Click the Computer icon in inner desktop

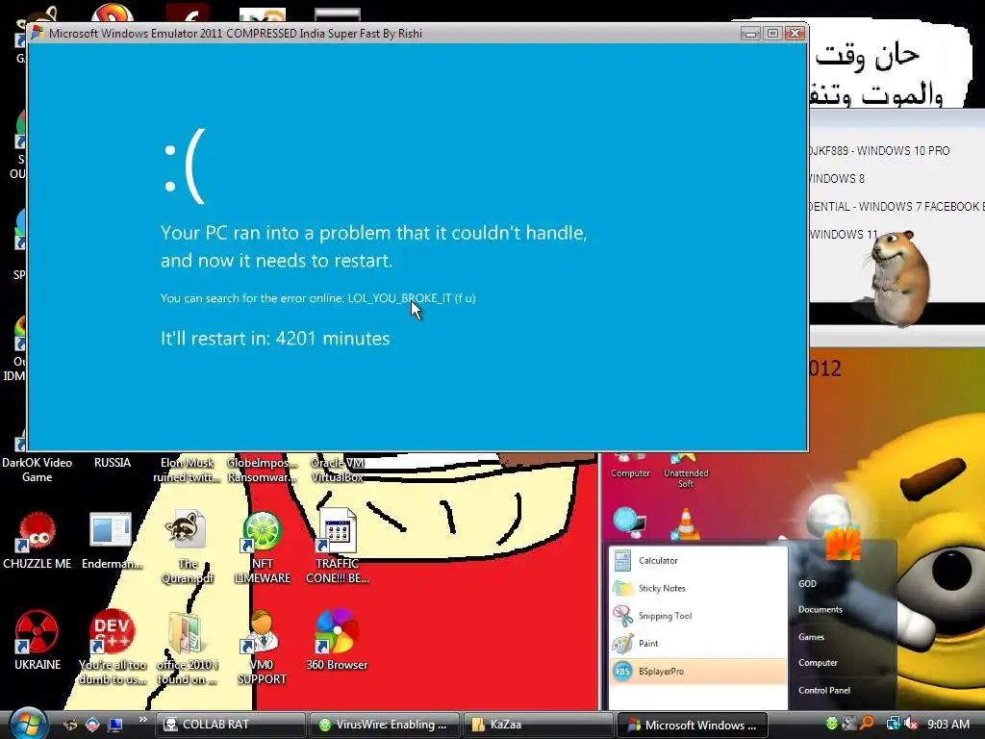[630, 467]
